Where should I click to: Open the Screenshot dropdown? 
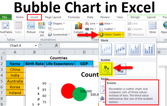[x=59, y=35]
